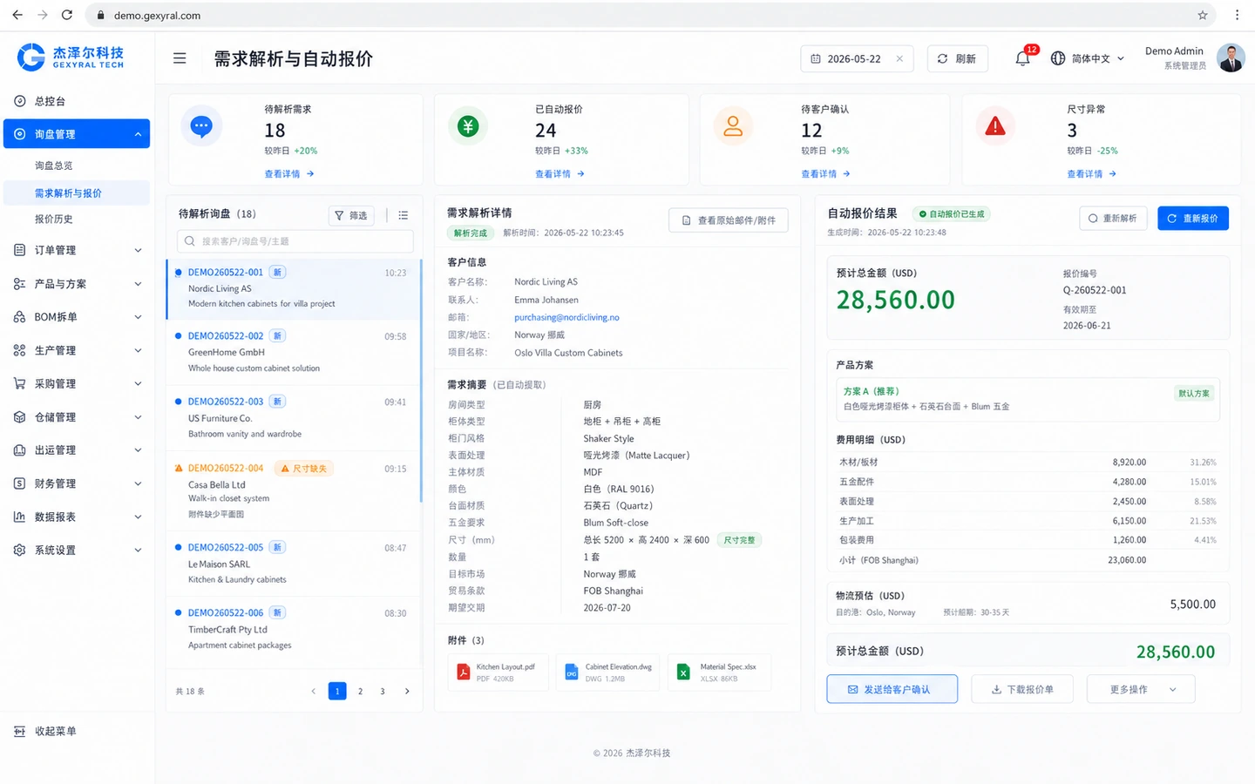Open Material Spec.xlsx attachment
Screen dimensions: 1255x784
(721, 672)
